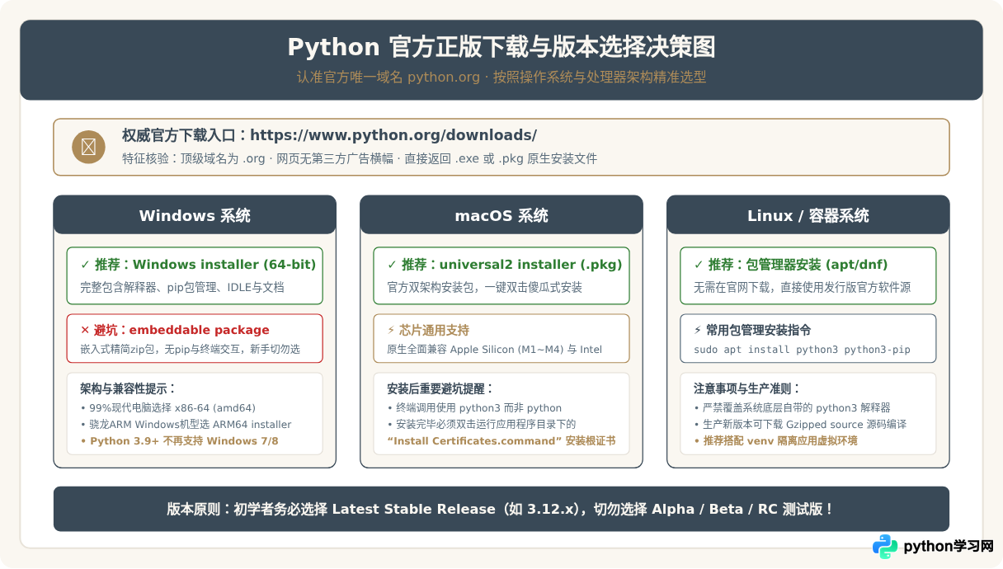Click 安装完毕必须双击运行应用程序目录下的 bullet

pos(481,424)
